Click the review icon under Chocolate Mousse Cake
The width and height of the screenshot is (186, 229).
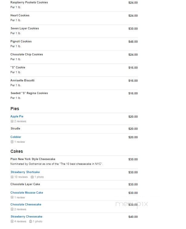click(x=12, y=197)
